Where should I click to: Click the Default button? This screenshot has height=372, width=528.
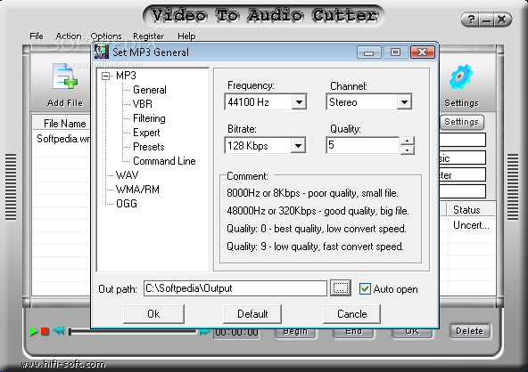point(252,314)
